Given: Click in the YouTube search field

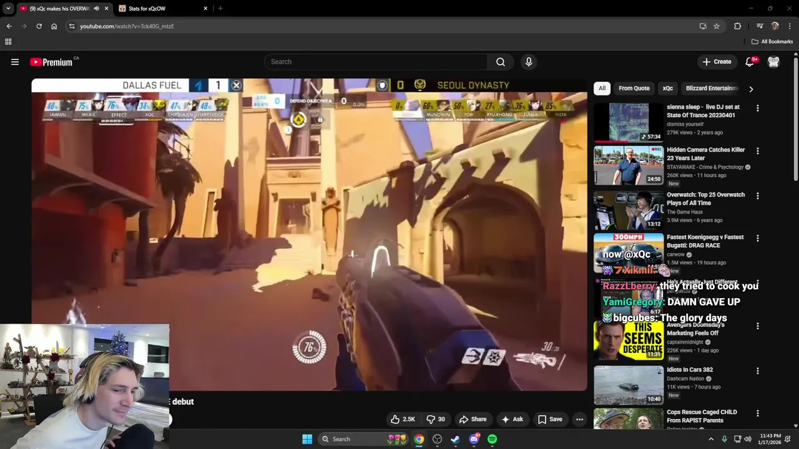Looking at the screenshot, I should pyautogui.click(x=376, y=62).
